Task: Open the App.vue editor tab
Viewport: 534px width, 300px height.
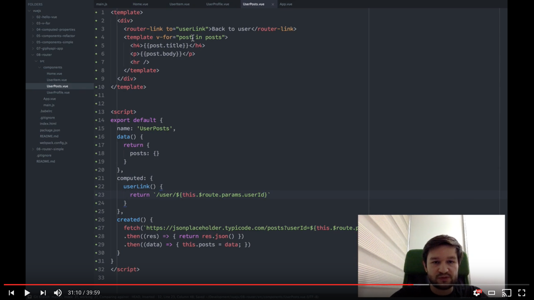Action: tap(286, 4)
